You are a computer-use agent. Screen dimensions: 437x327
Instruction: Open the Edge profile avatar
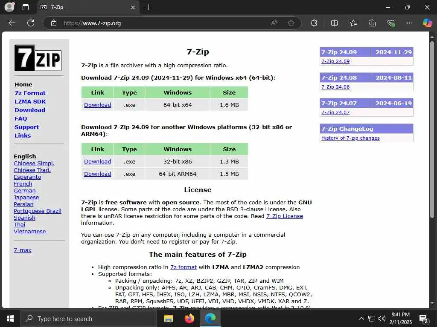pos(10,7)
